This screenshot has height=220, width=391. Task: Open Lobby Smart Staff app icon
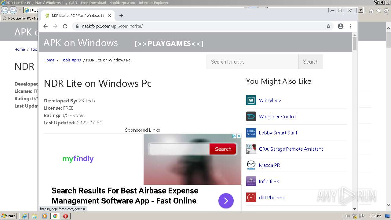click(251, 133)
